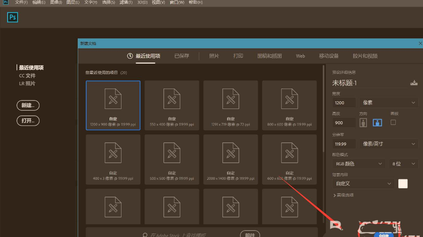Open the 滤镜(T) menu
The width and height of the screenshot is (423, 237).
(x=125, y=3)
